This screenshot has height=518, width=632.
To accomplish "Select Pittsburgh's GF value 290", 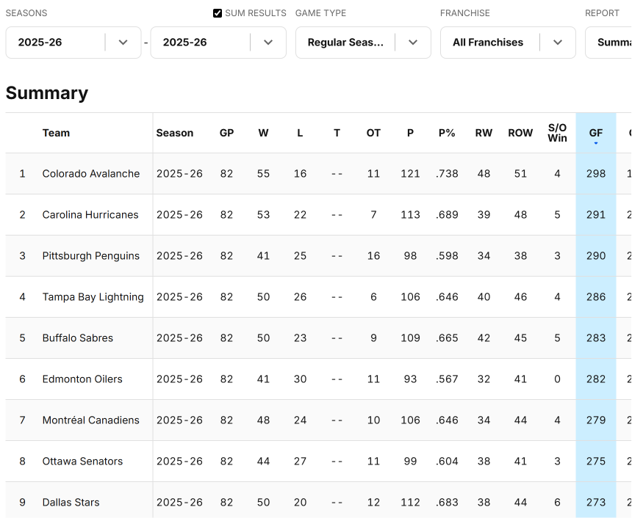I will [x=596, y=255].
